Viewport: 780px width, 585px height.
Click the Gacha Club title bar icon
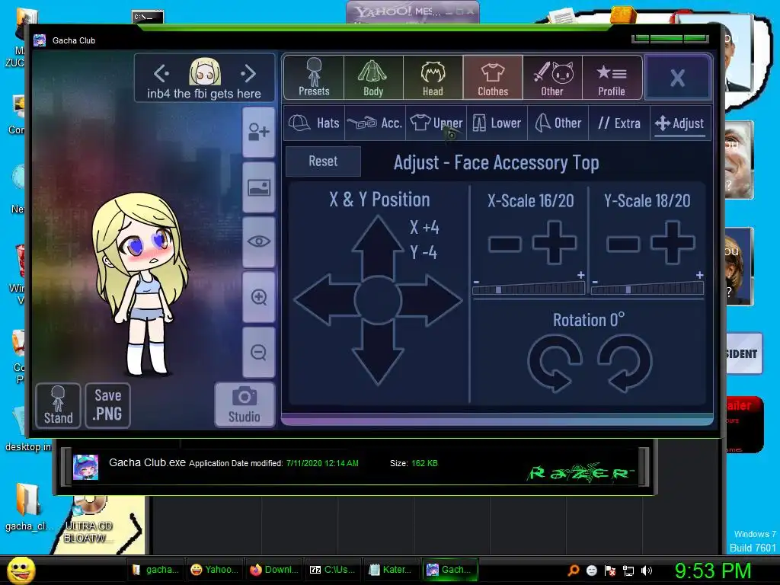tap(40, 40)
